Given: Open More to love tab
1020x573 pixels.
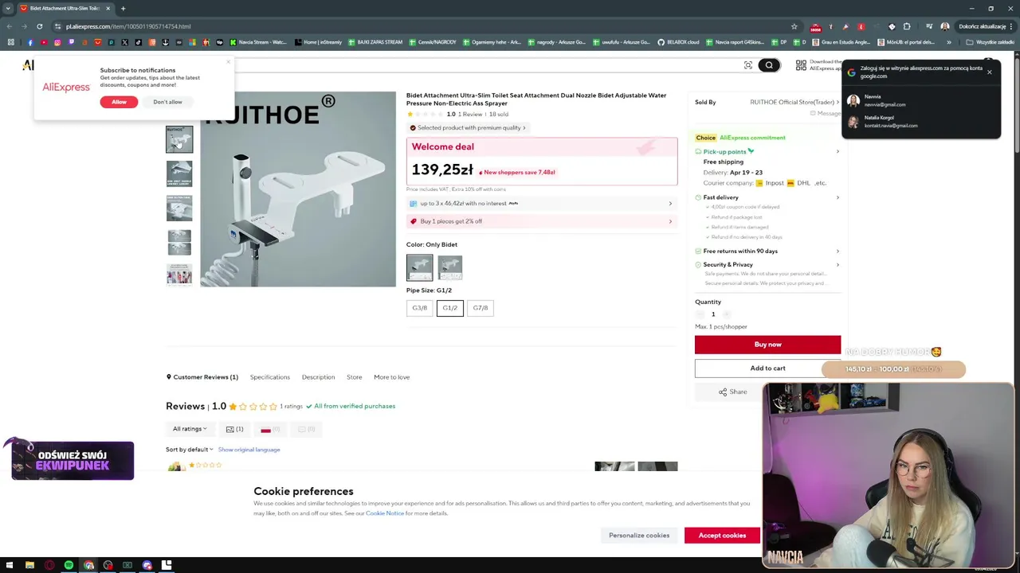Looking at the screenshot, I should (x=391, y=377).
